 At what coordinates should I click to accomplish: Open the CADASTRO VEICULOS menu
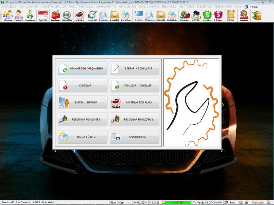pos(53,6)
